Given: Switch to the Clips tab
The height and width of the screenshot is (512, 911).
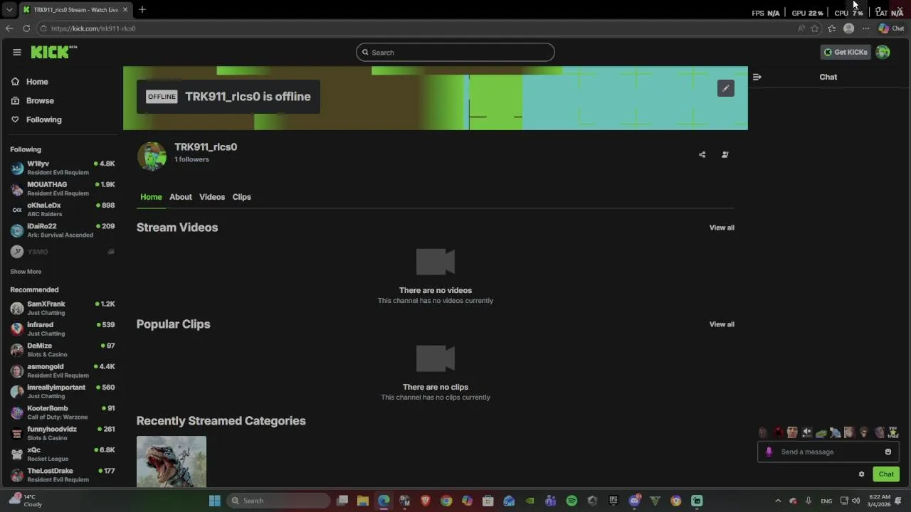Looking at the screenshot, I should tap(241, 197).
